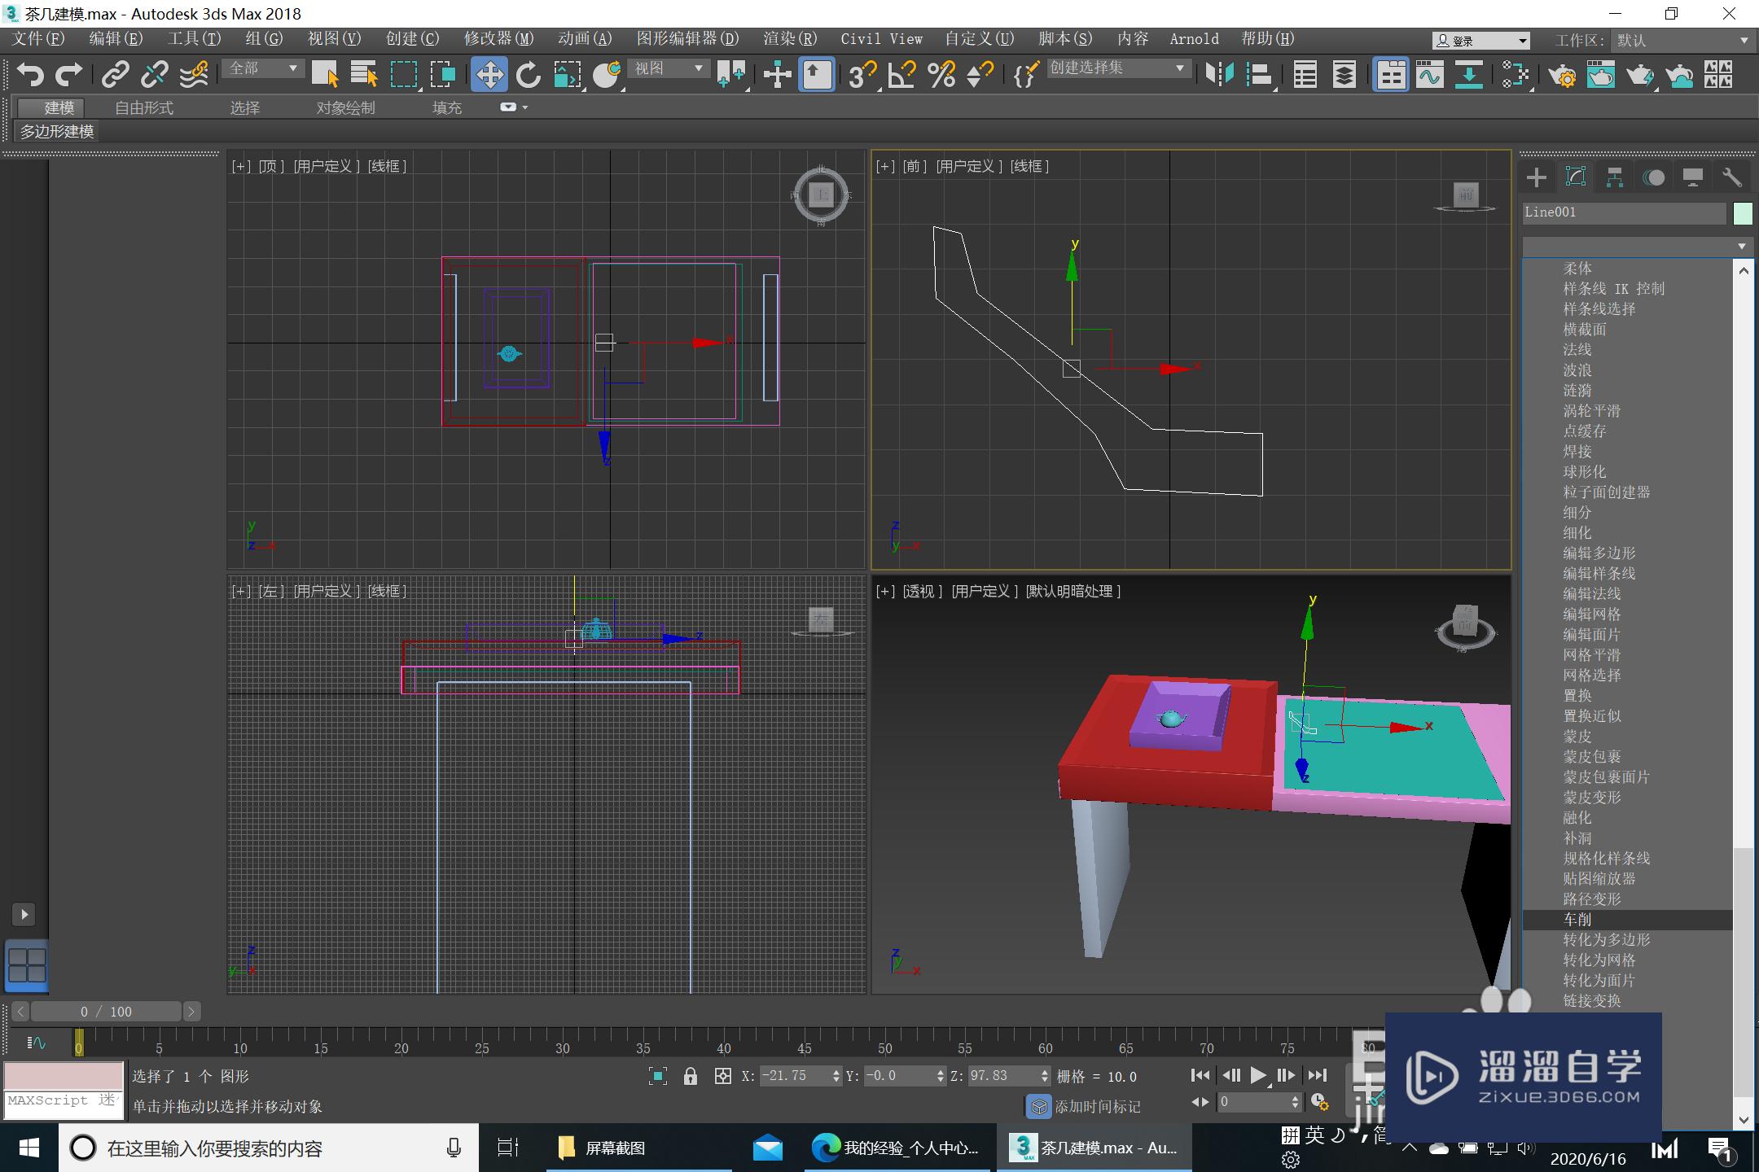Image resolution: width=1759 pixels, height=1172 pixels.
Task: Open perspective viewport 默认明暗处理 shading menu
Action: (x=1073, y=592)
